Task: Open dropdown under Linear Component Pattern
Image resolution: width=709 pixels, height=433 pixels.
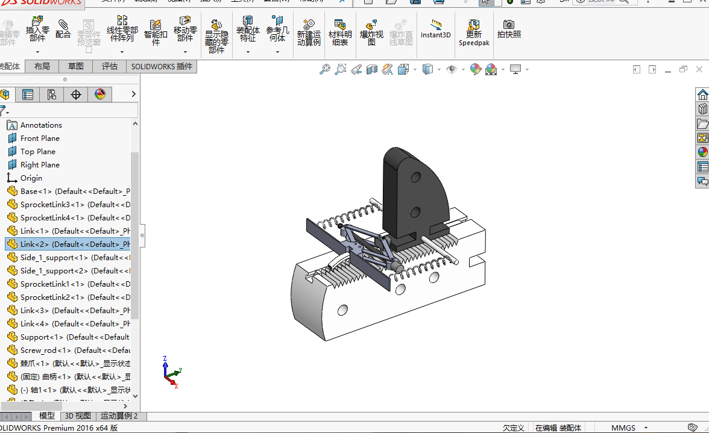Action: (x=122, y=52)
